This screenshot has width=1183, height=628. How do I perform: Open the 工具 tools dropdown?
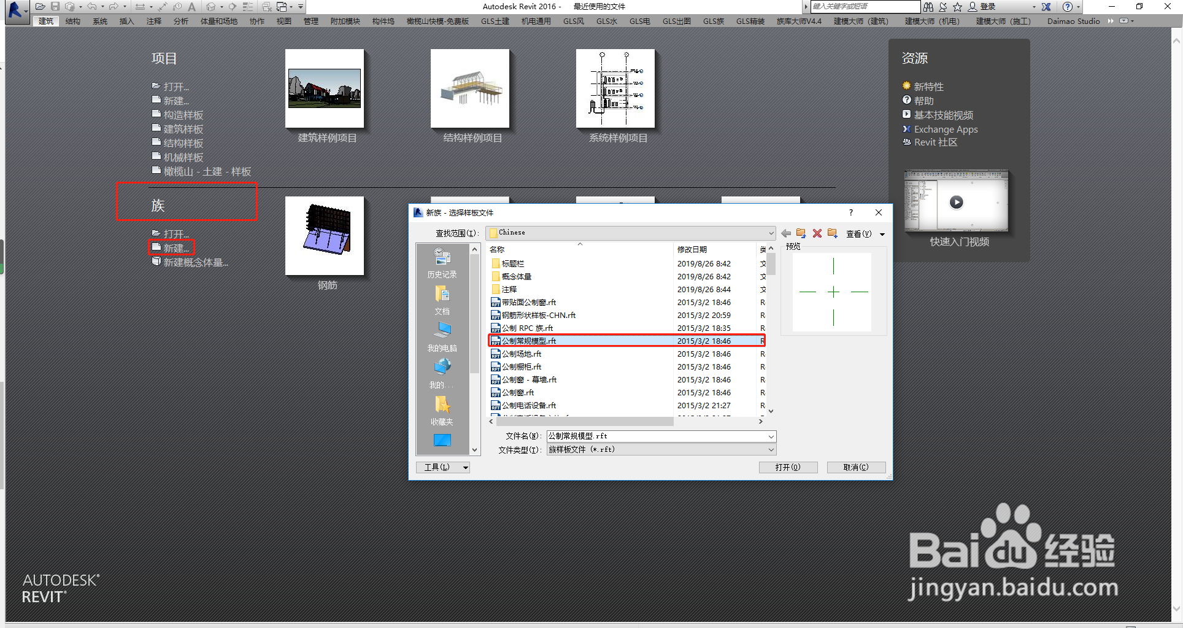point(443,468)
